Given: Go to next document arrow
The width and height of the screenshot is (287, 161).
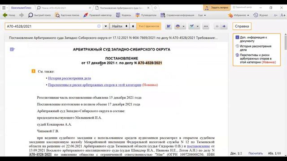Looking at the screenshot, I should 224,26.
